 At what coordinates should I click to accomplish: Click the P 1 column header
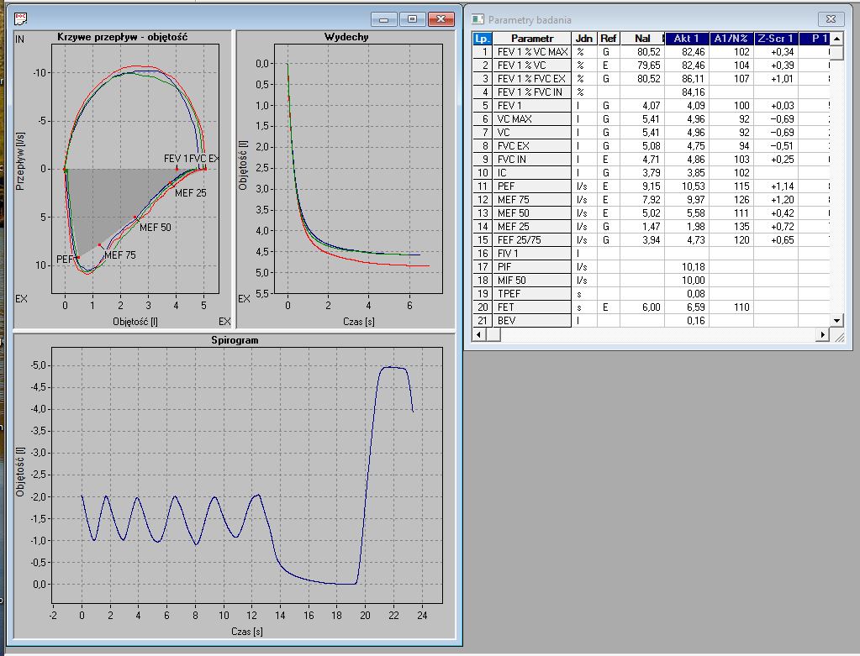coord(814,39)
